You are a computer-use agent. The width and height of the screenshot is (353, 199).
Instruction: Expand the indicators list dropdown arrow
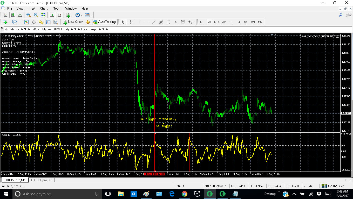point(72,15)
